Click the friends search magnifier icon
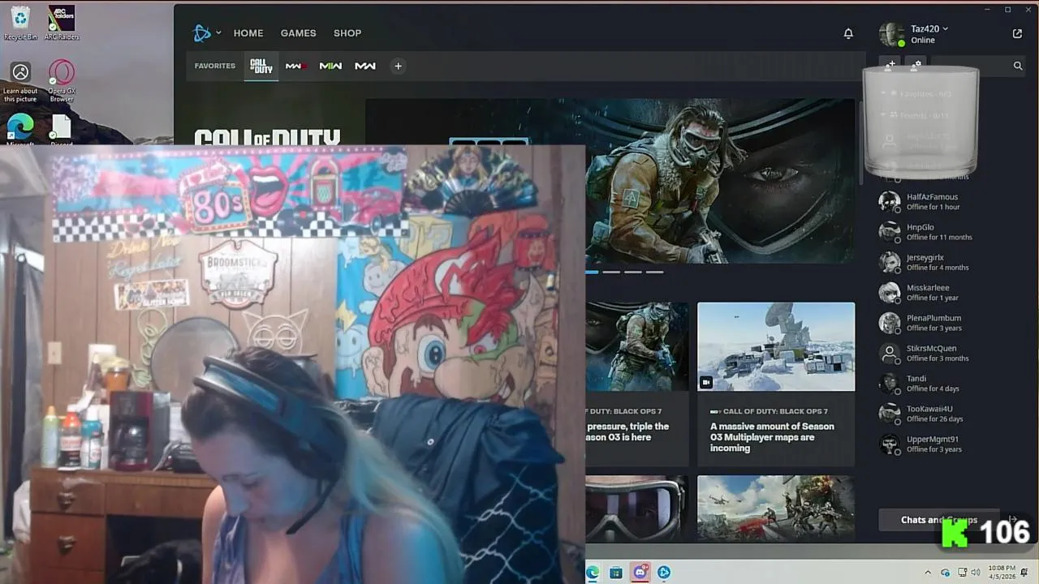 pyautogui.click(x=1018, y=66)
